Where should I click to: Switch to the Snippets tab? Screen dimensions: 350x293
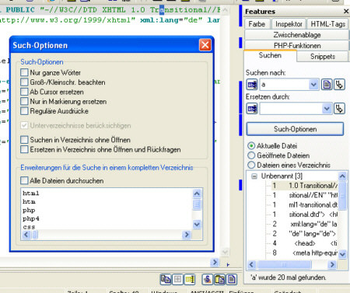coord(323,56)
